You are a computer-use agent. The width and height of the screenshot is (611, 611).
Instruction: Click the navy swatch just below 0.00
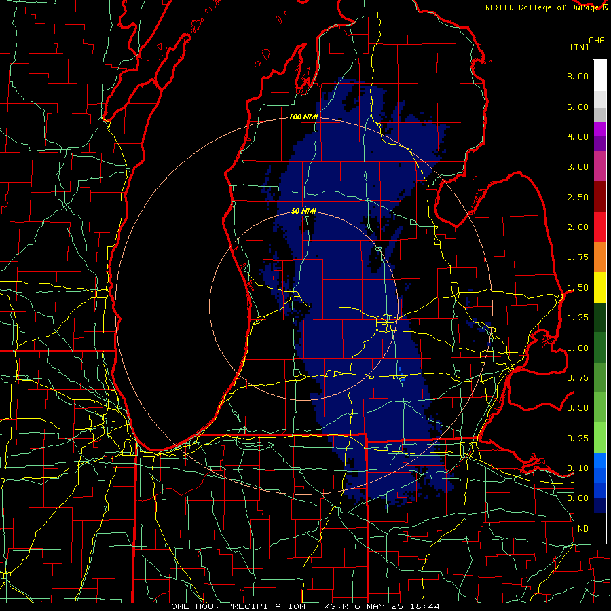click(x=599, y=506)
